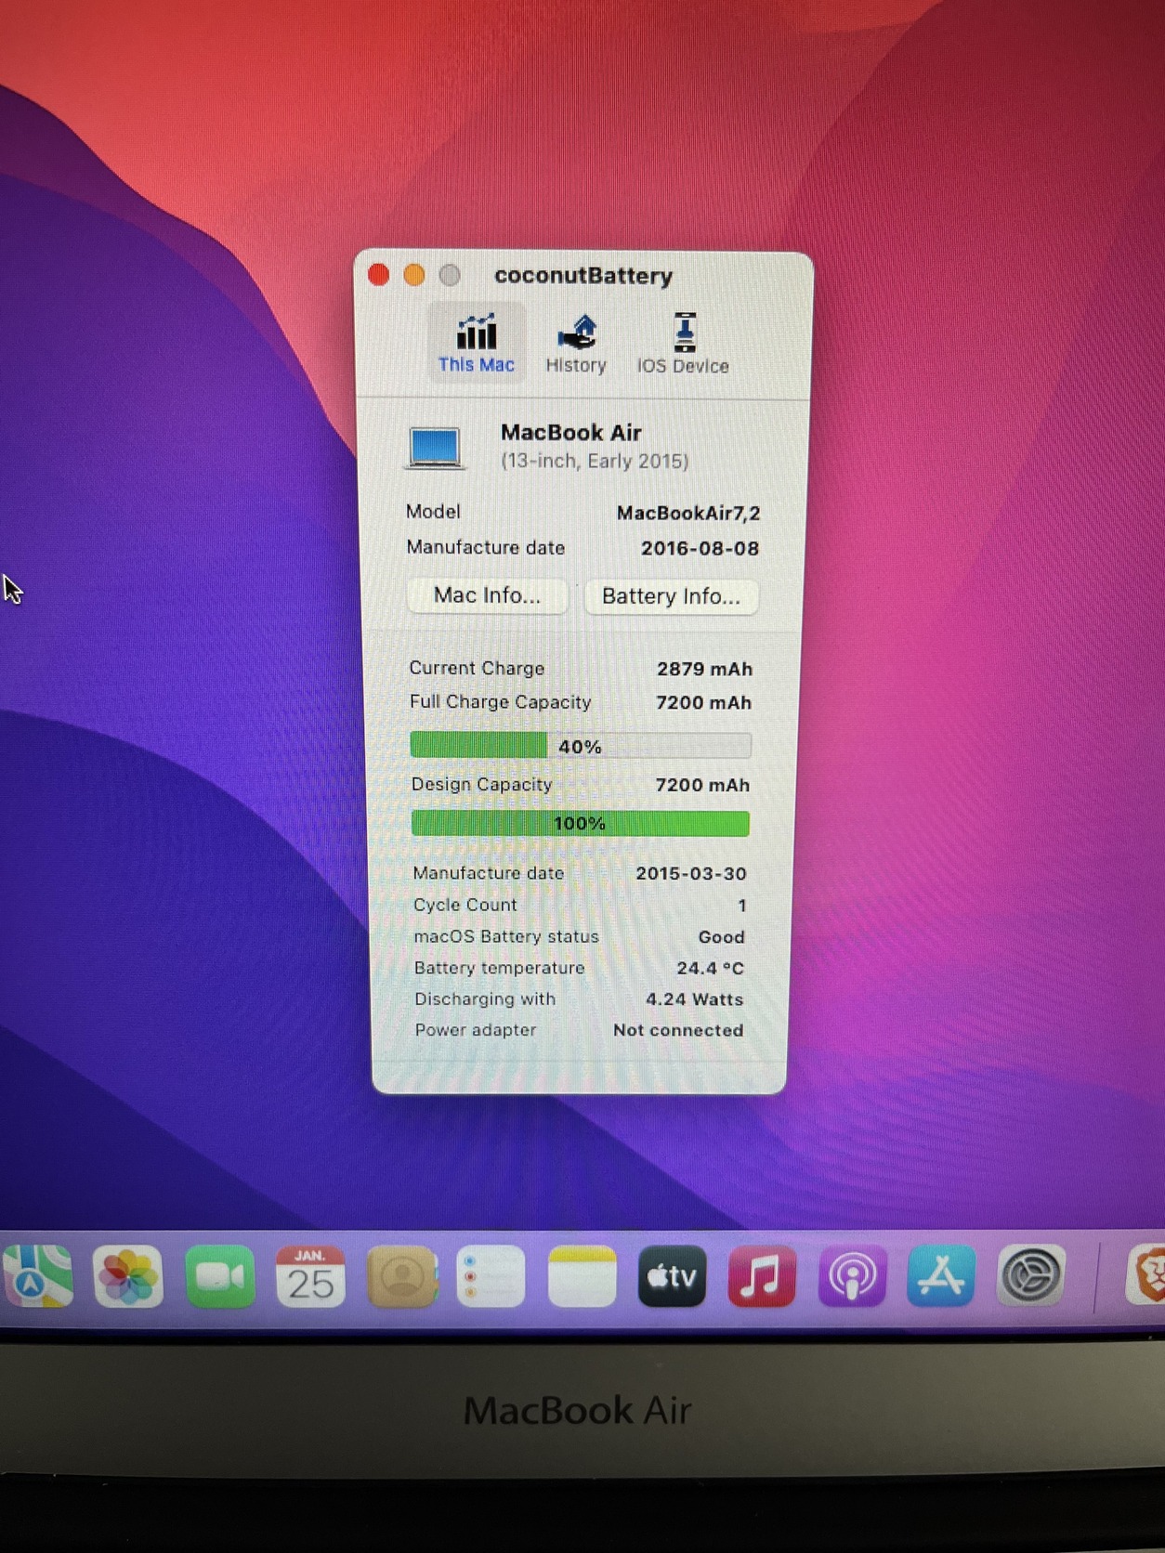Launch Apple TV app
This screenshot has width=1165, height=1553.
[x=672, y=1277]
